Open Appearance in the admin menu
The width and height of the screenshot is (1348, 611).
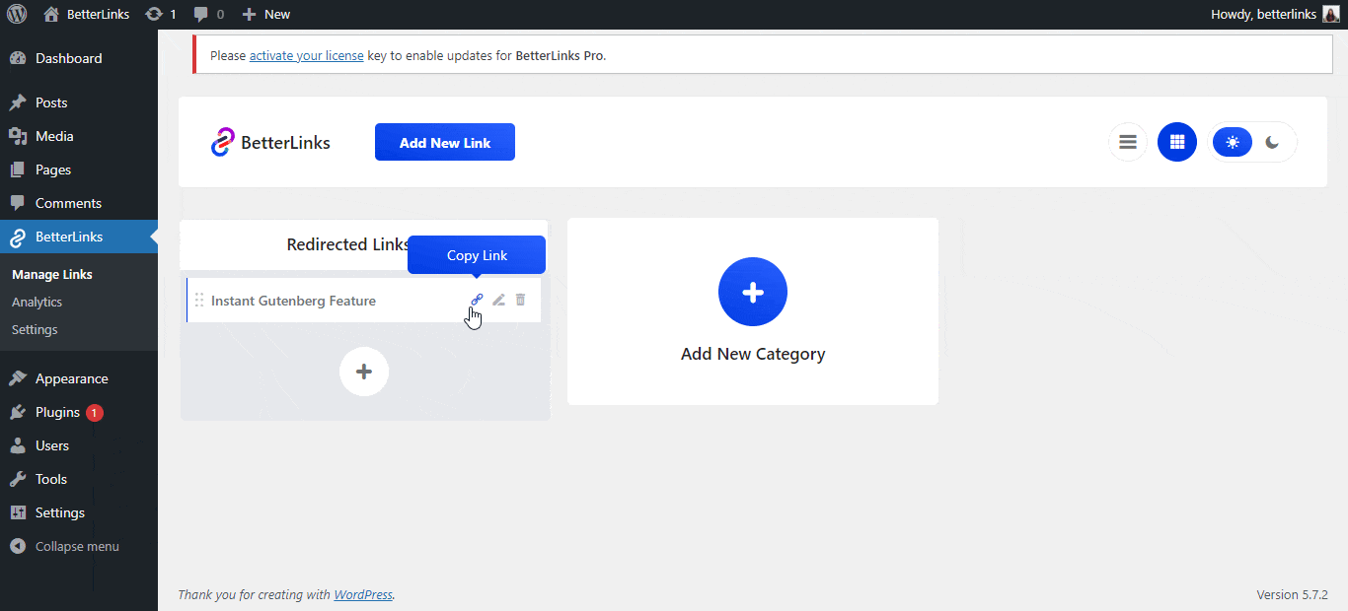[79, 378]
